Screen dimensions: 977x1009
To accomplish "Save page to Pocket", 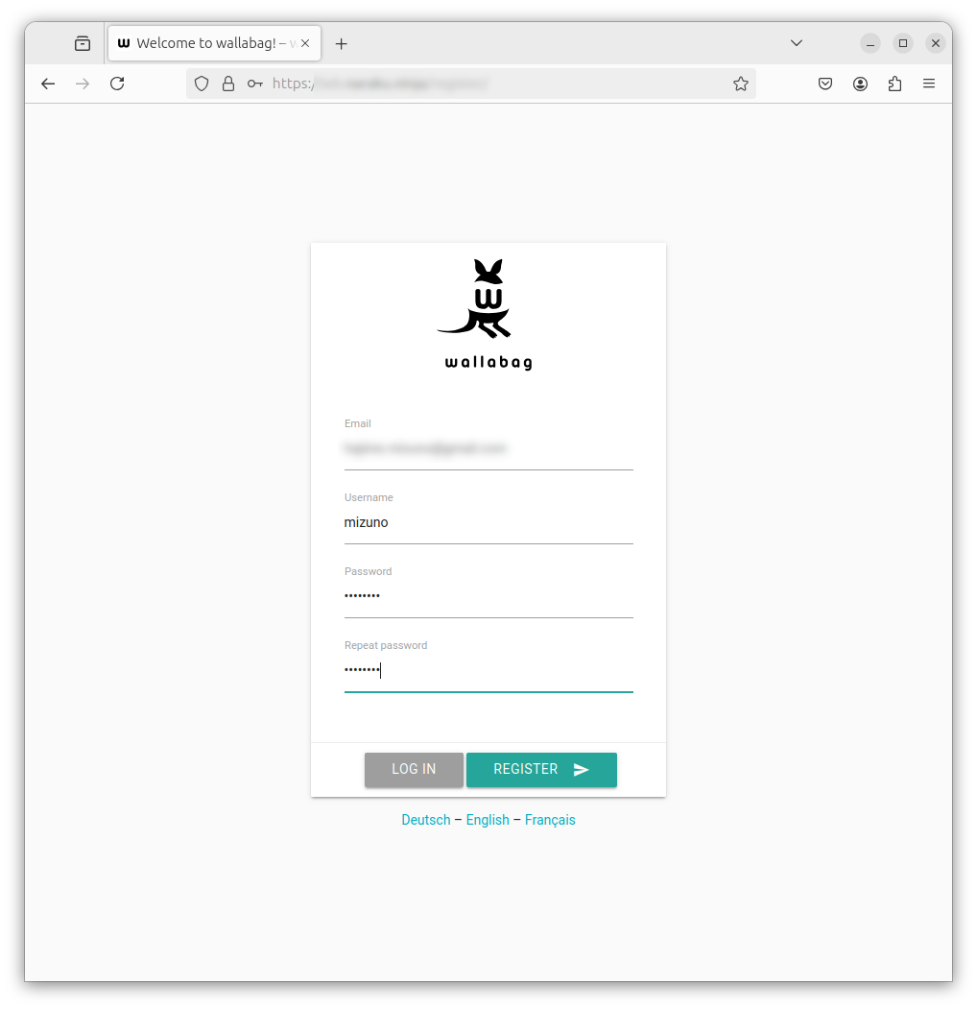I will coord(825,84).
